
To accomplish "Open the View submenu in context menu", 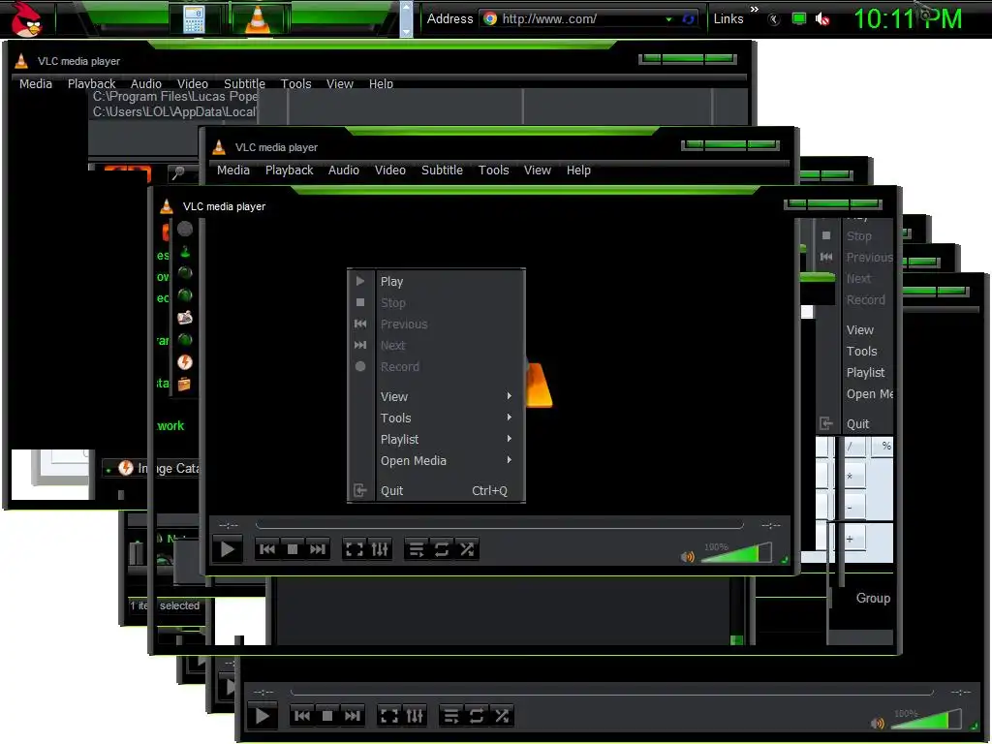I will coord(436,396).
